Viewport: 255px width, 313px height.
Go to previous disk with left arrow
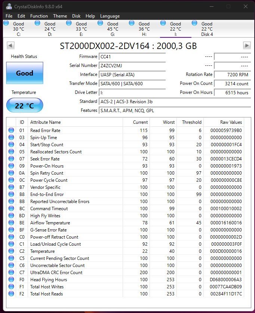tap(11, 46)
